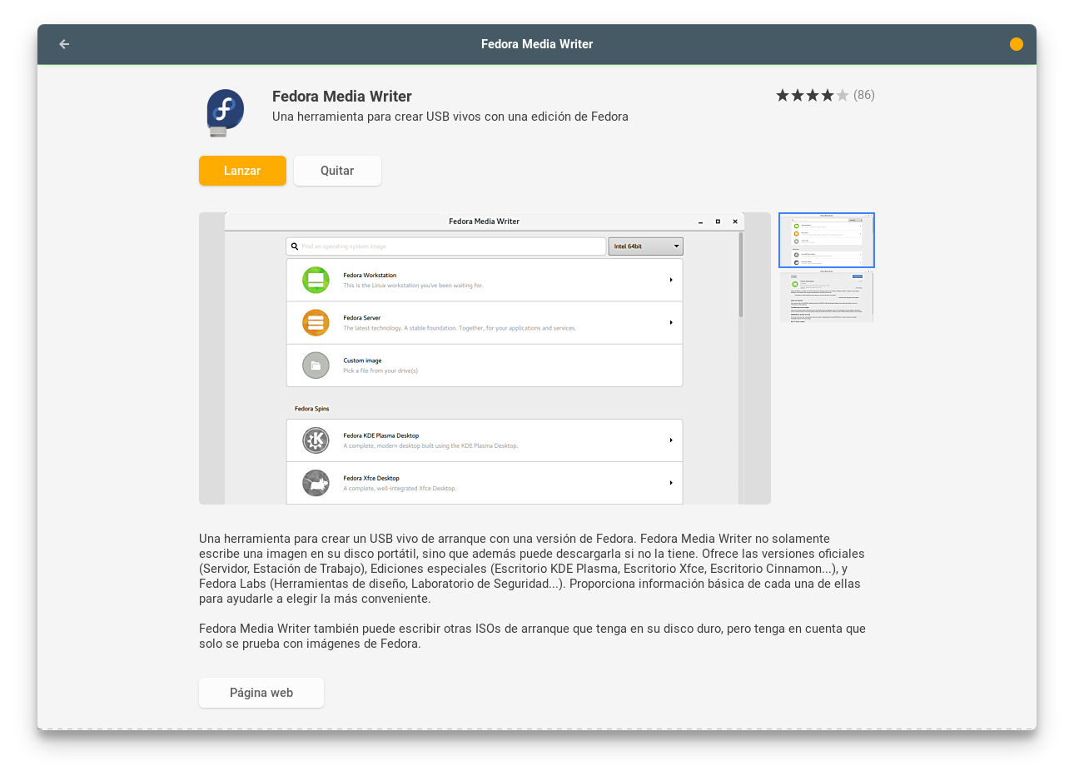Click the summary 'Una herramienta para crear USB vivos'
The image size is (1074, 781).
(x=450, y=117)
